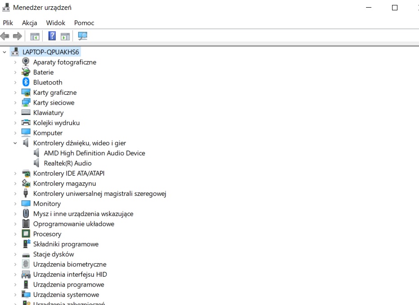The image size is (419, 305).
Task: Click the chip icon beside Oprogramowanie układowe
Action: click(26, 223)
